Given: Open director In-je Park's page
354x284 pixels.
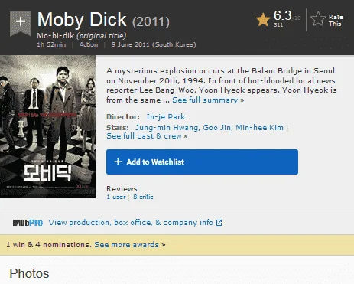Looking at the screenshot, I should click(x=166, y=117).
